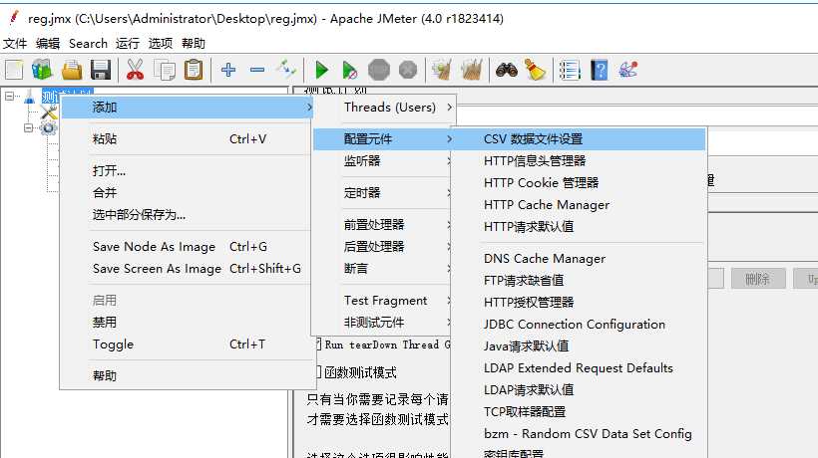Expand 配置元件 submenu
The width and height of the screenshot is (818, 458).
tap(383, 139)
